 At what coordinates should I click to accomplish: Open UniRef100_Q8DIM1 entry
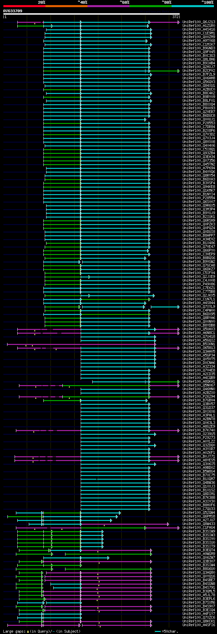pos(199,494)
